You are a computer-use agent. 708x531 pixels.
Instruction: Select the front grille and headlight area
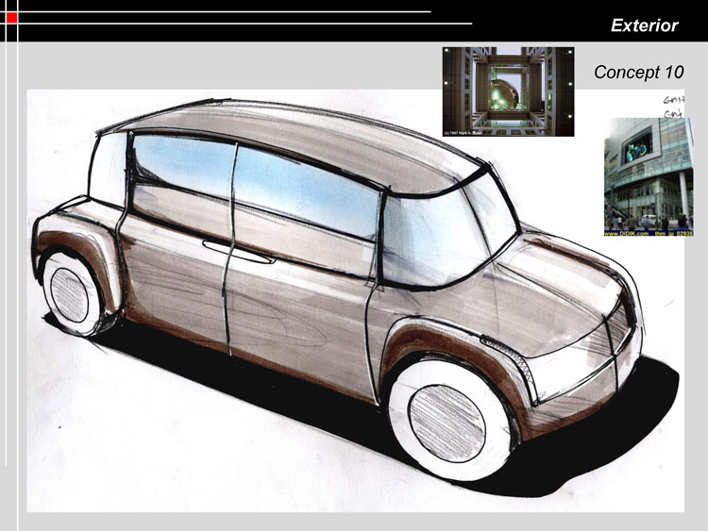(x=587, y=357)
